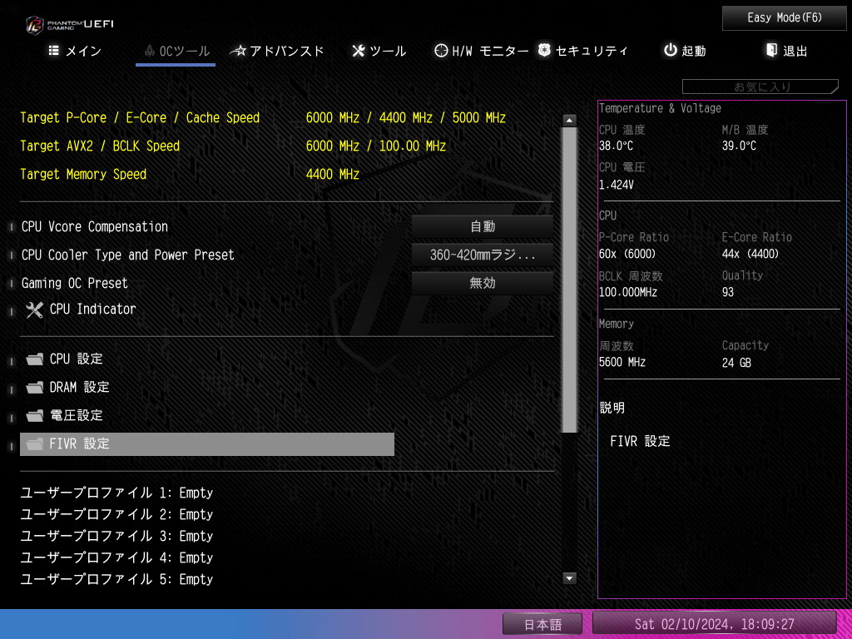Open the メイン tab

(75, 51)
